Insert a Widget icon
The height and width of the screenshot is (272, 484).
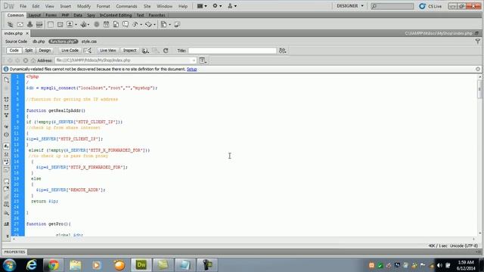tap(97, 25)
